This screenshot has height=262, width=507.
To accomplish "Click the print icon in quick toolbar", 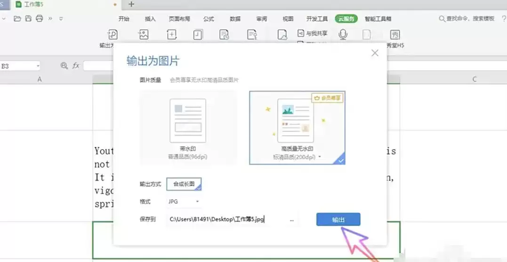I will [40, 18].
